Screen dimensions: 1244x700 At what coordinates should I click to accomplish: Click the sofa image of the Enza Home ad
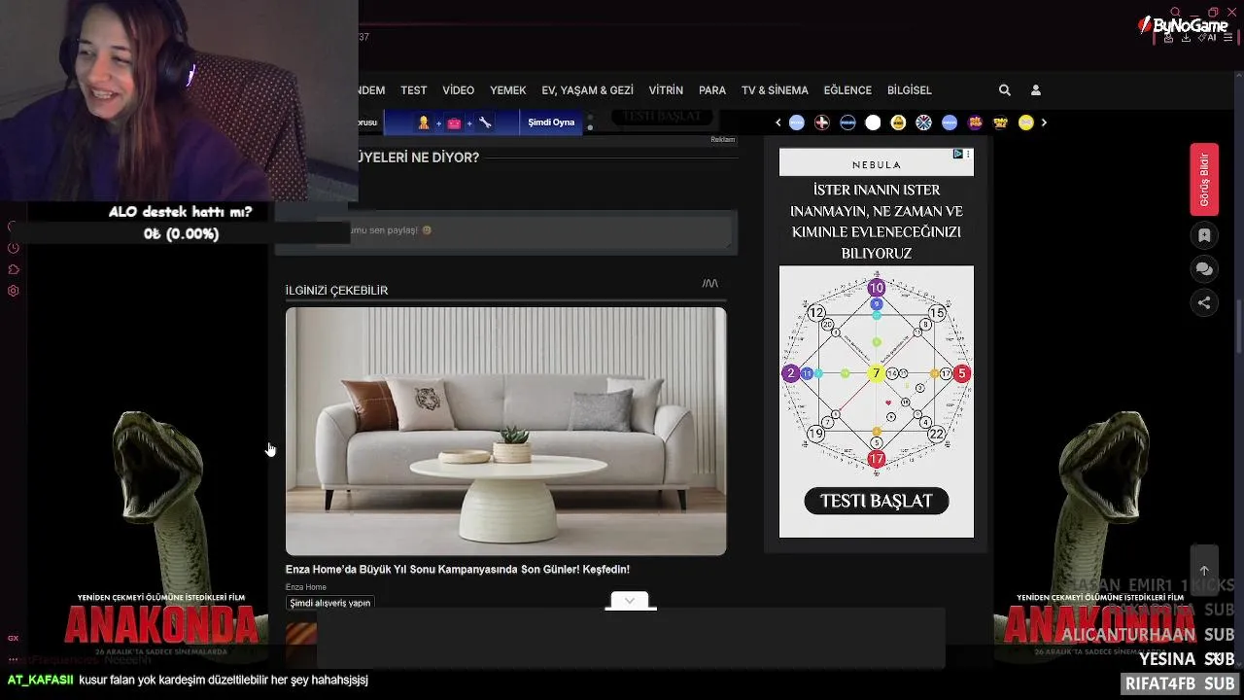(505, 432)
